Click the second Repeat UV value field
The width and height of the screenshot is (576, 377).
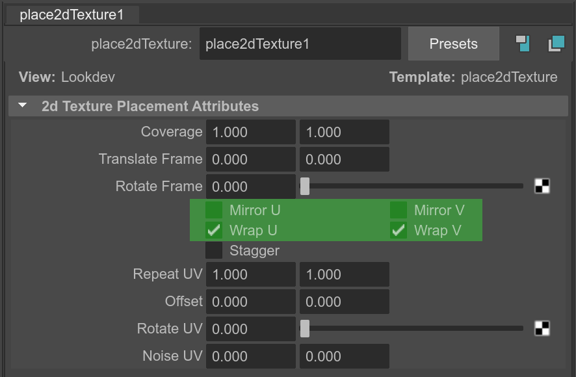pos(345,274)
